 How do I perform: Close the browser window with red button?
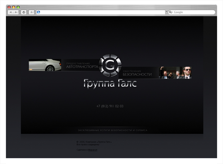click(x=9, y=7)
